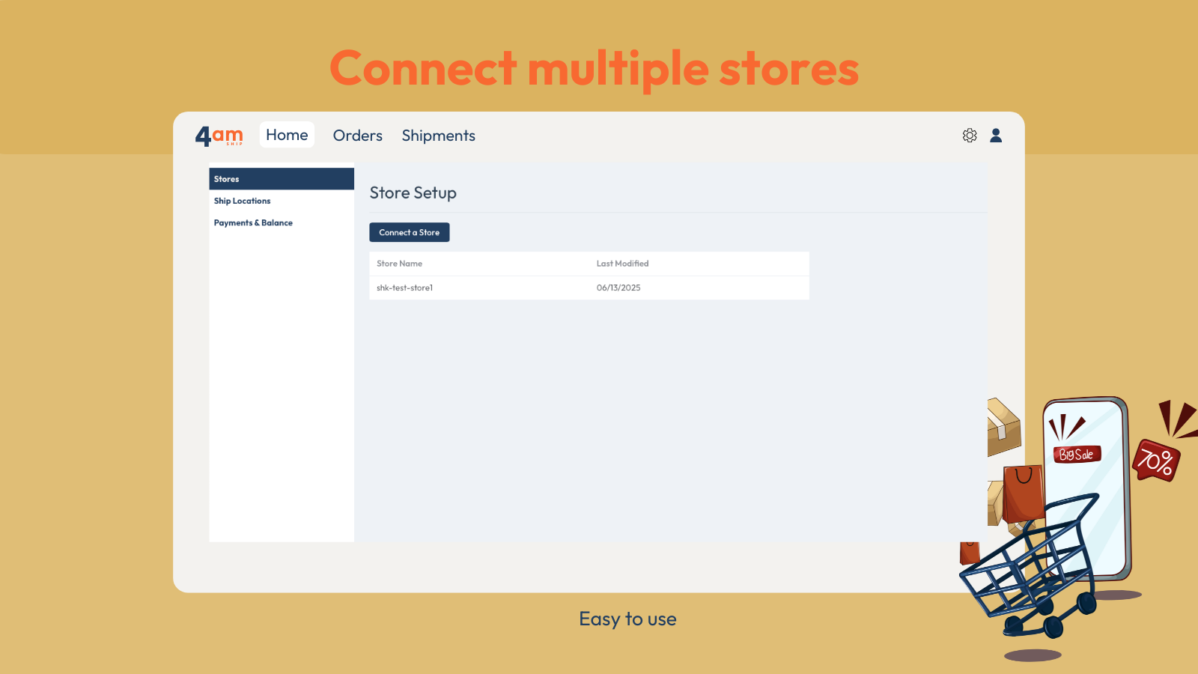Viewport: 1198px width, 674px height.
Task: Click the Connect a Store button
Action: pos(409,232)
